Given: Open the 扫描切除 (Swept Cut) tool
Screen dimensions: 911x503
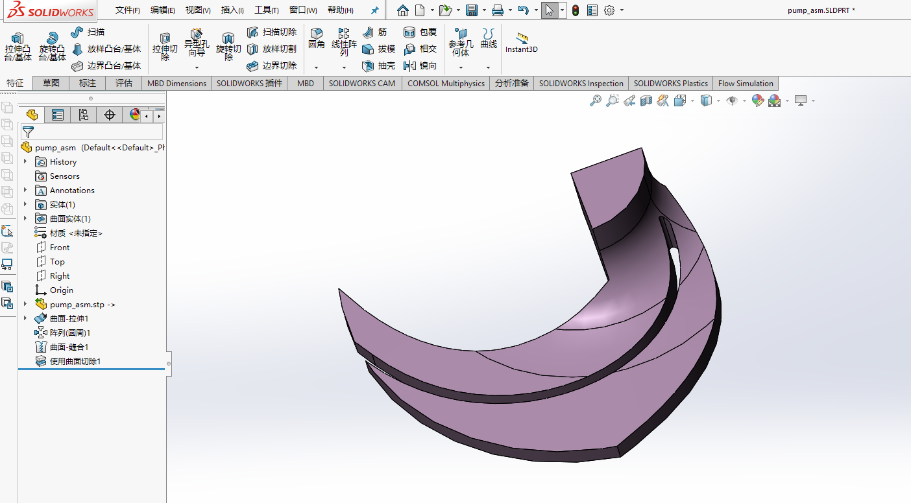Looking at the screenshot, I should (x=271, y=32).
